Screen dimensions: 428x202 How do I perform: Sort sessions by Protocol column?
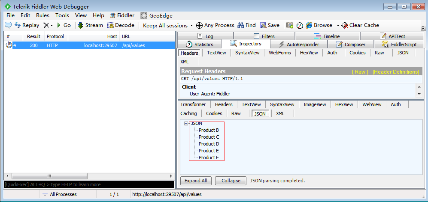(55, 36)
